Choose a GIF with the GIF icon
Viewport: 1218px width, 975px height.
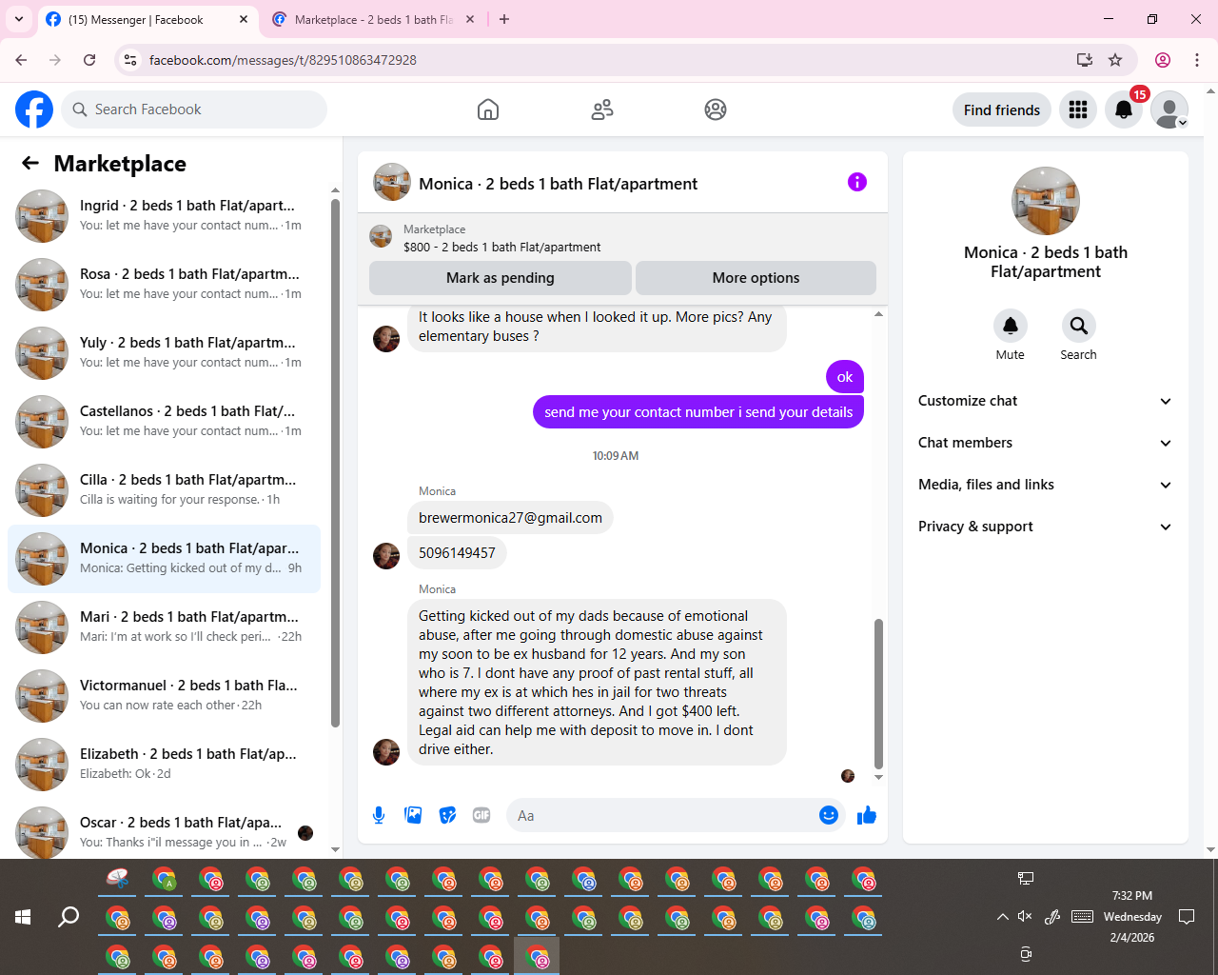click(481, 815)
